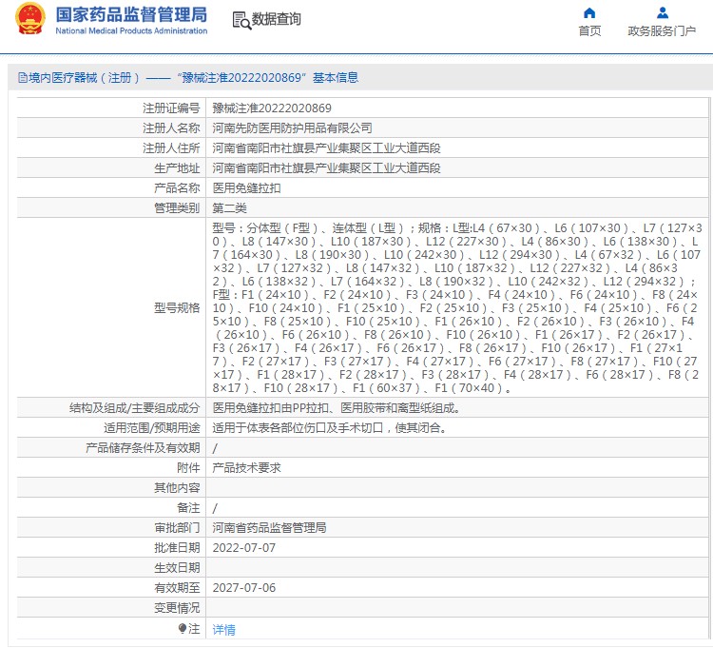Click the 首页 label
The height and width of the screenshot is (648, 713).
click(x=589, y=31)
